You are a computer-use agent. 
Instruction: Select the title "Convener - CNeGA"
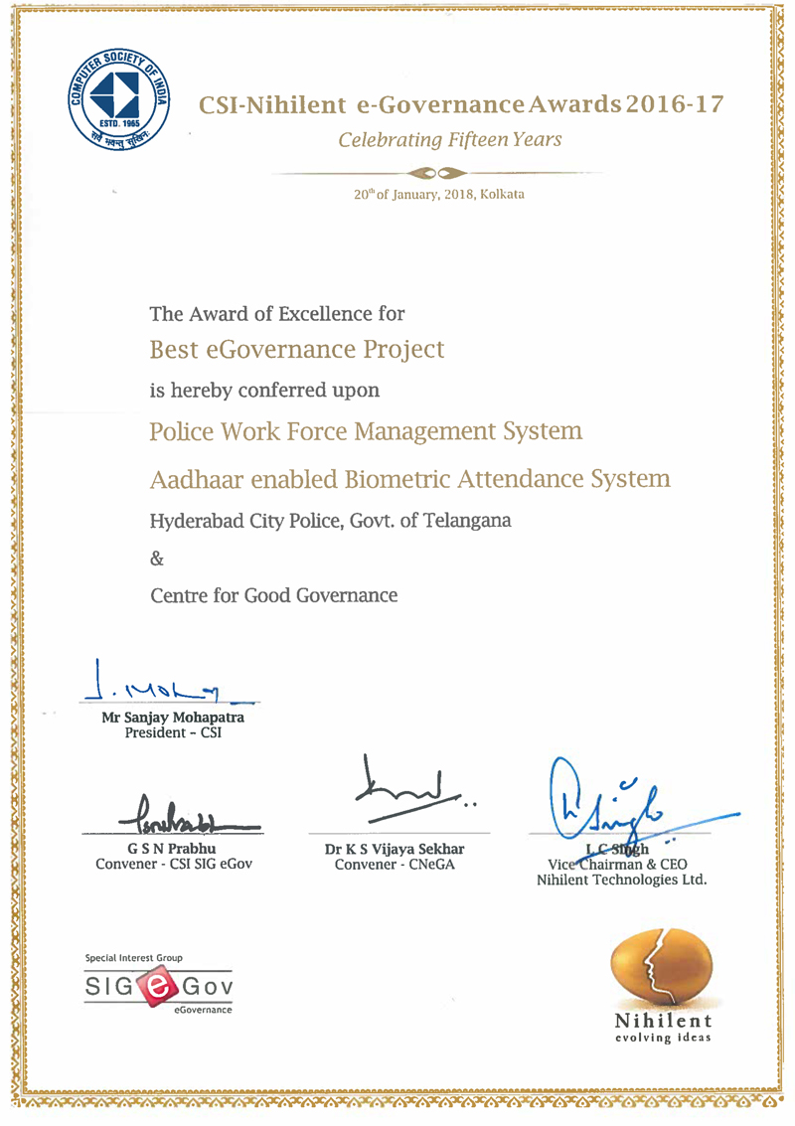395,865
